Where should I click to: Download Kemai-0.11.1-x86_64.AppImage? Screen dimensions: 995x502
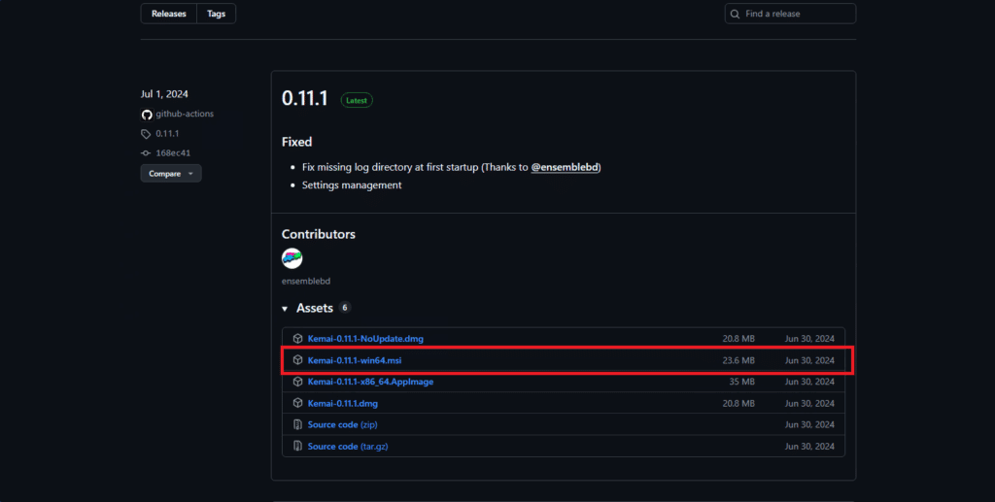click(370, 382)
